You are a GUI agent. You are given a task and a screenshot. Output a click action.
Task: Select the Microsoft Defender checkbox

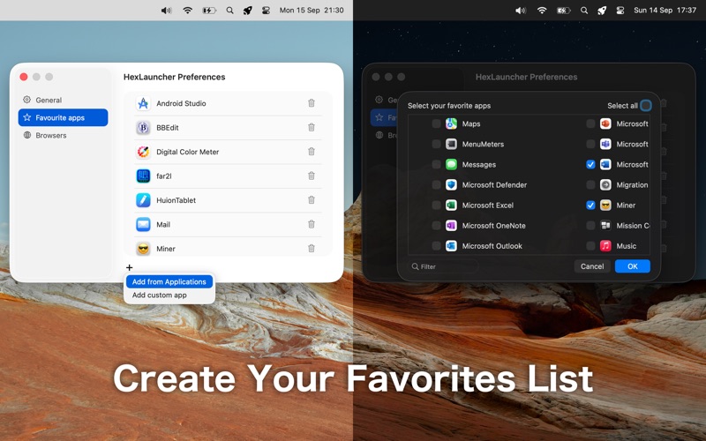(436, 185)
